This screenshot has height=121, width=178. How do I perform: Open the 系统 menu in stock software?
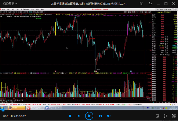(x=4, y=9)
